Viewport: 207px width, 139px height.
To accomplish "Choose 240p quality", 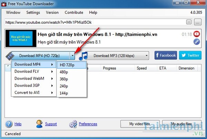I will [72, 86].
